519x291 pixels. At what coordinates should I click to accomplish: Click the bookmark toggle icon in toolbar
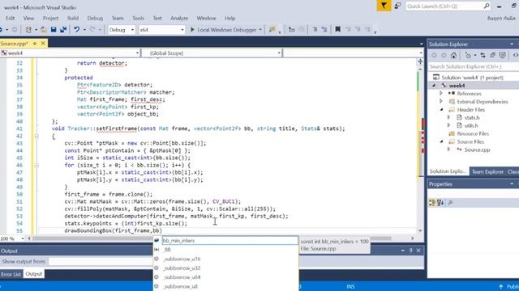click(x=337, y=30)
